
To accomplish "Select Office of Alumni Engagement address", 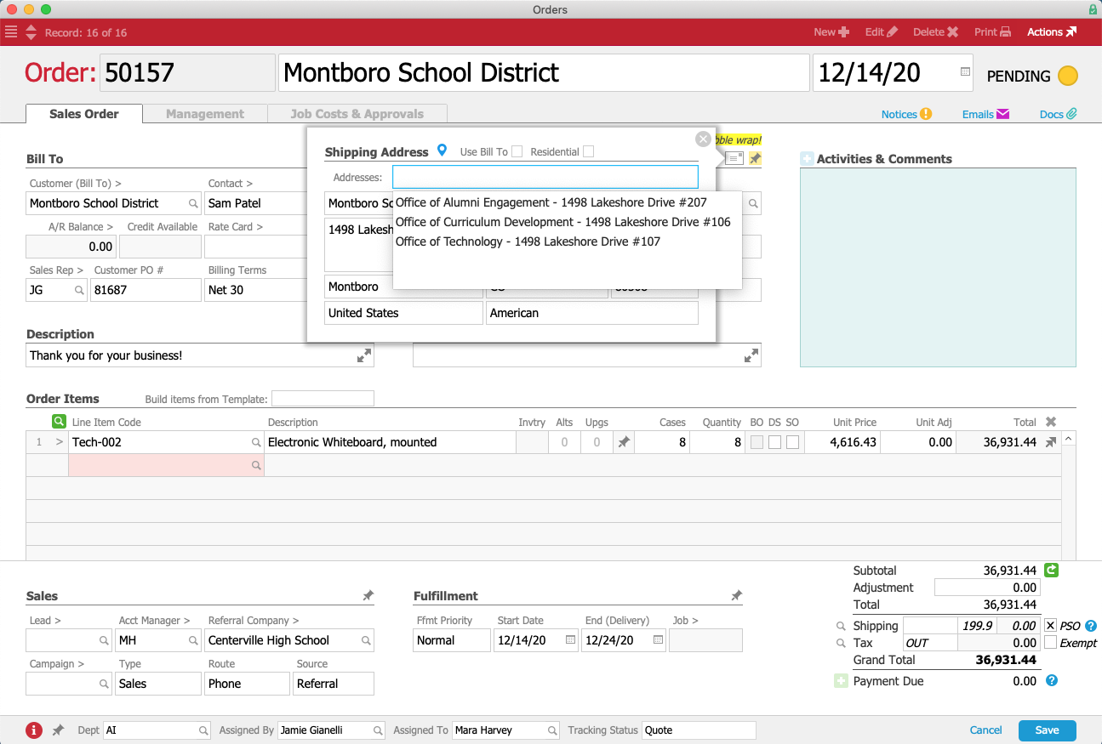I will click(551, 202).
